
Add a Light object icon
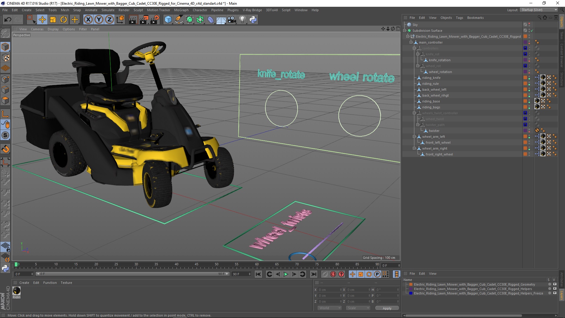pyautogui.click(x=242, y=20)
